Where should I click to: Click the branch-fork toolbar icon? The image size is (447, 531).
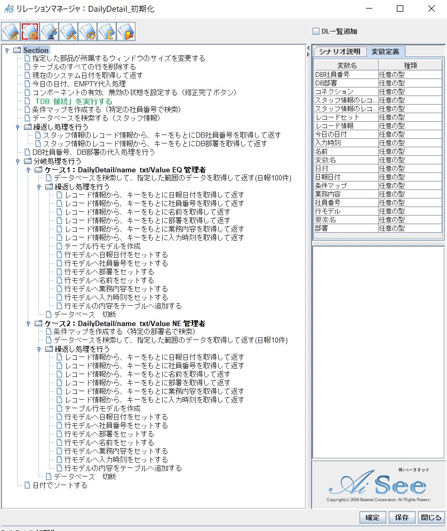(68, 31)
